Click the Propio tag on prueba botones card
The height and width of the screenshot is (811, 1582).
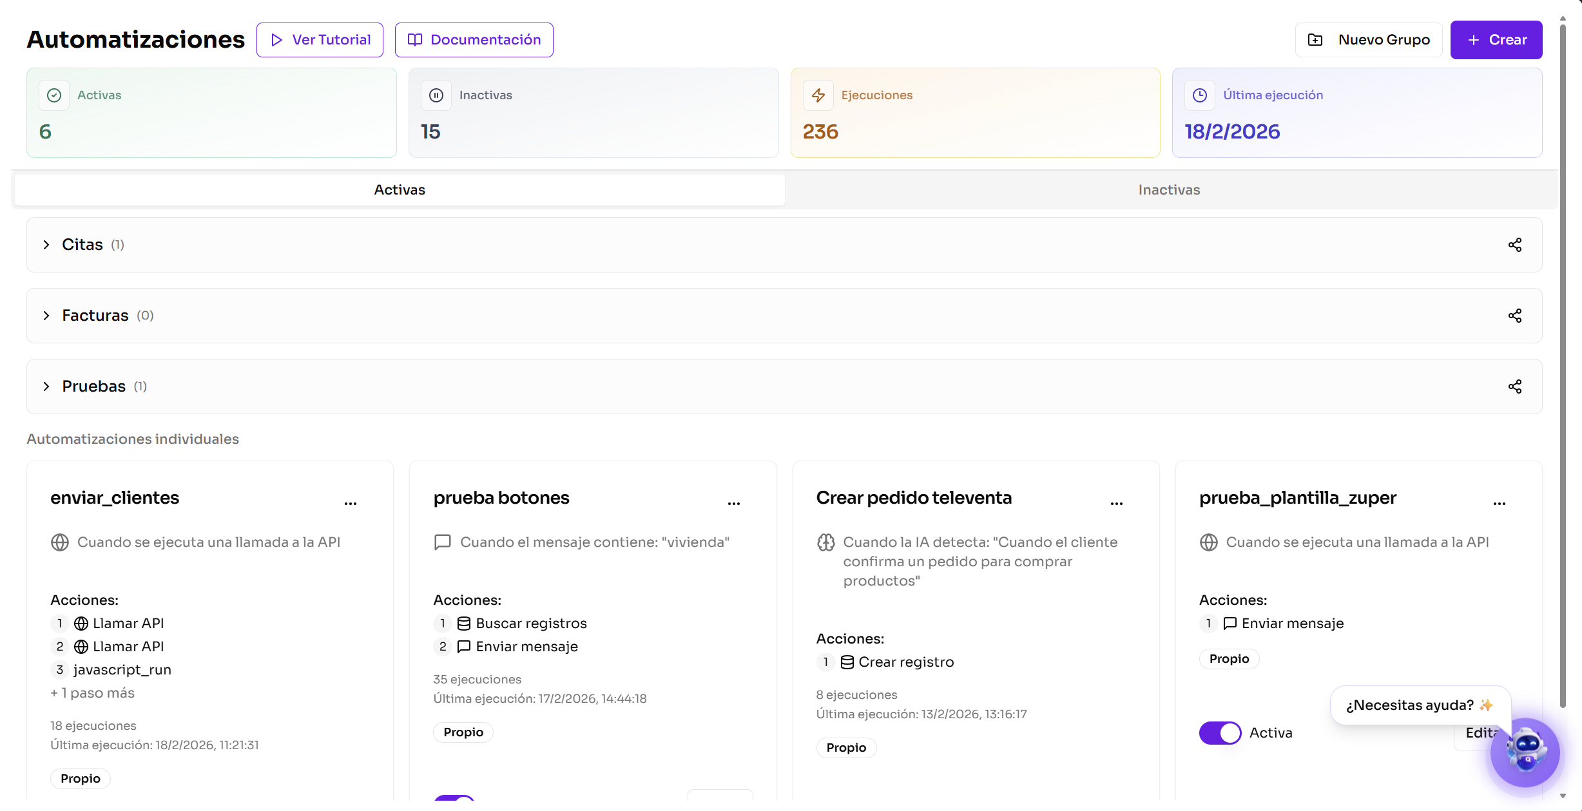[463, 732]
